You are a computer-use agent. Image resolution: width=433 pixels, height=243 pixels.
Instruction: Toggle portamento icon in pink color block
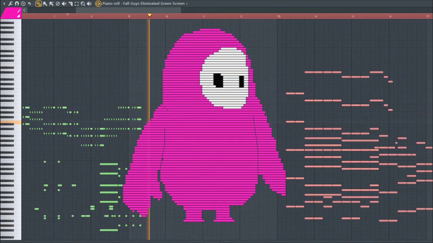(19, 11)
